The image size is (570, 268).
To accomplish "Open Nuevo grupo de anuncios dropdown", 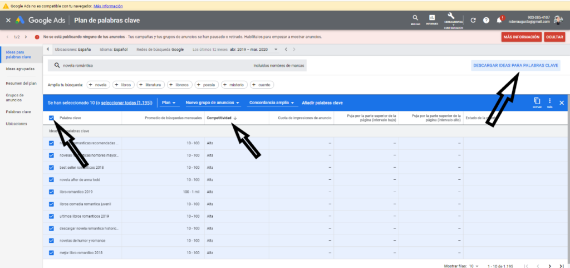I will coord(213,103).
